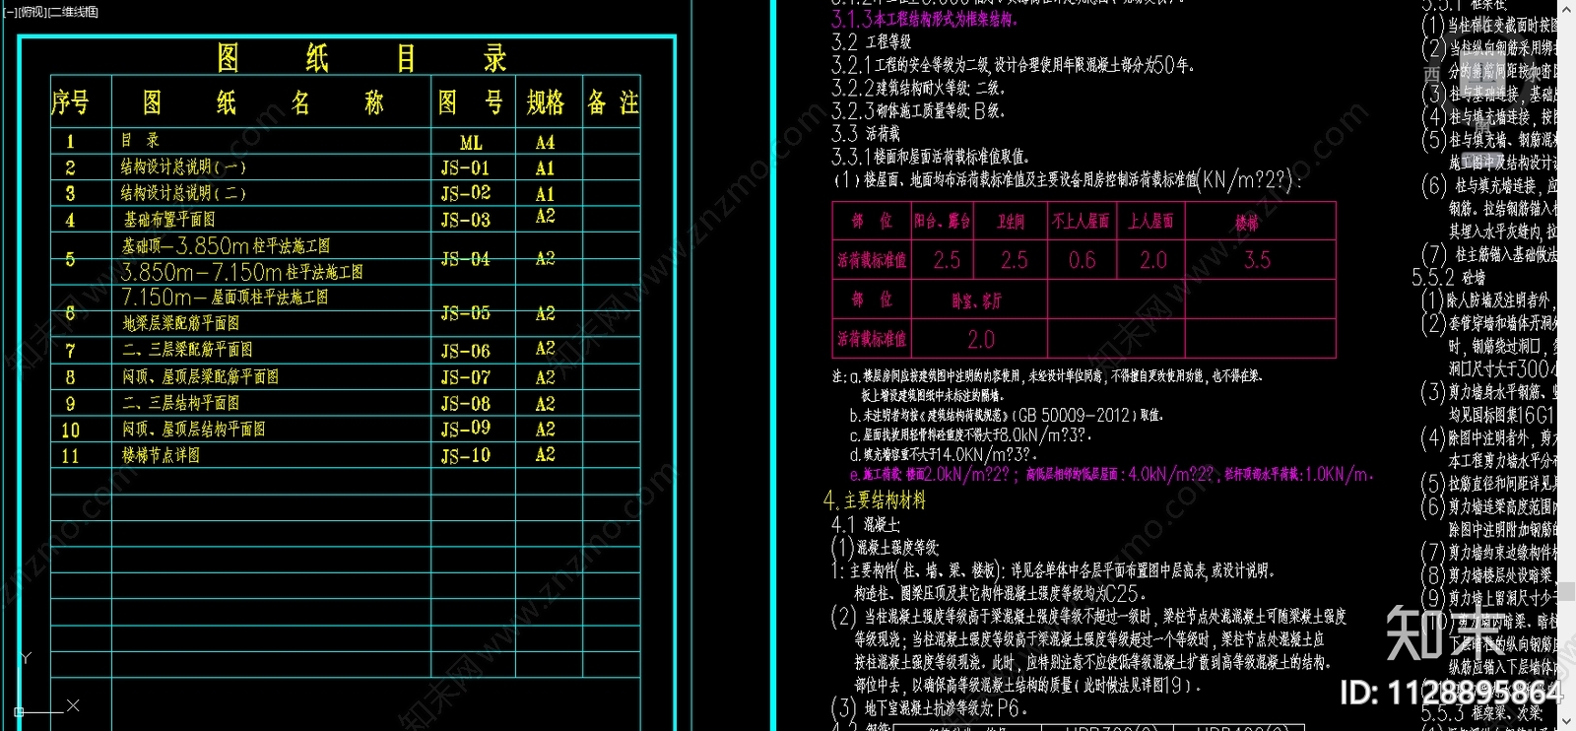
Task: Select the 0.6 load value
Action: pyautogui.click(x=1082, y=260)
